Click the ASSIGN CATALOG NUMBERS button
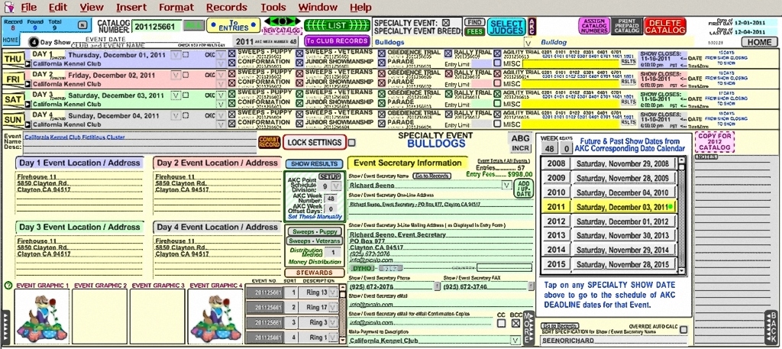 pyautogui.click(x=593, y=26)
